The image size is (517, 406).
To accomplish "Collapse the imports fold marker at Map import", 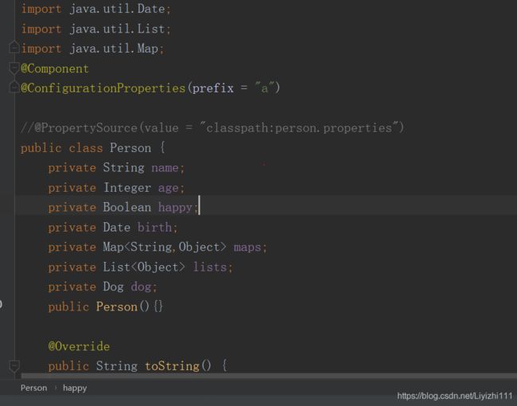I will (x=14, y=48).
